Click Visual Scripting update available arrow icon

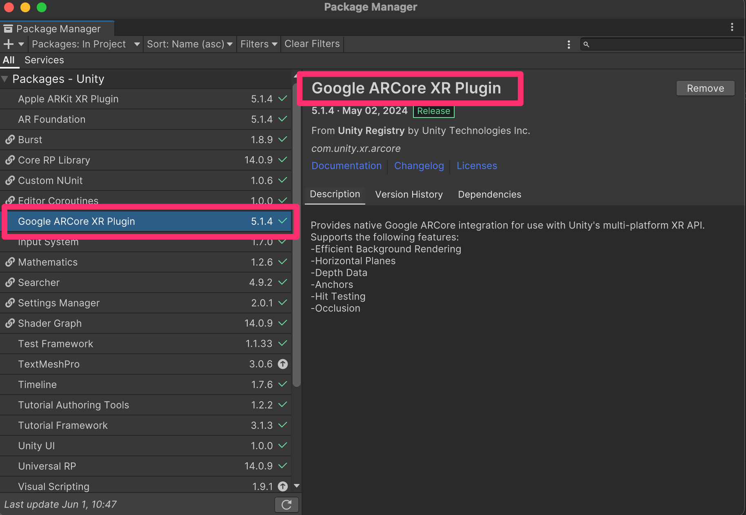click(283, 486)
